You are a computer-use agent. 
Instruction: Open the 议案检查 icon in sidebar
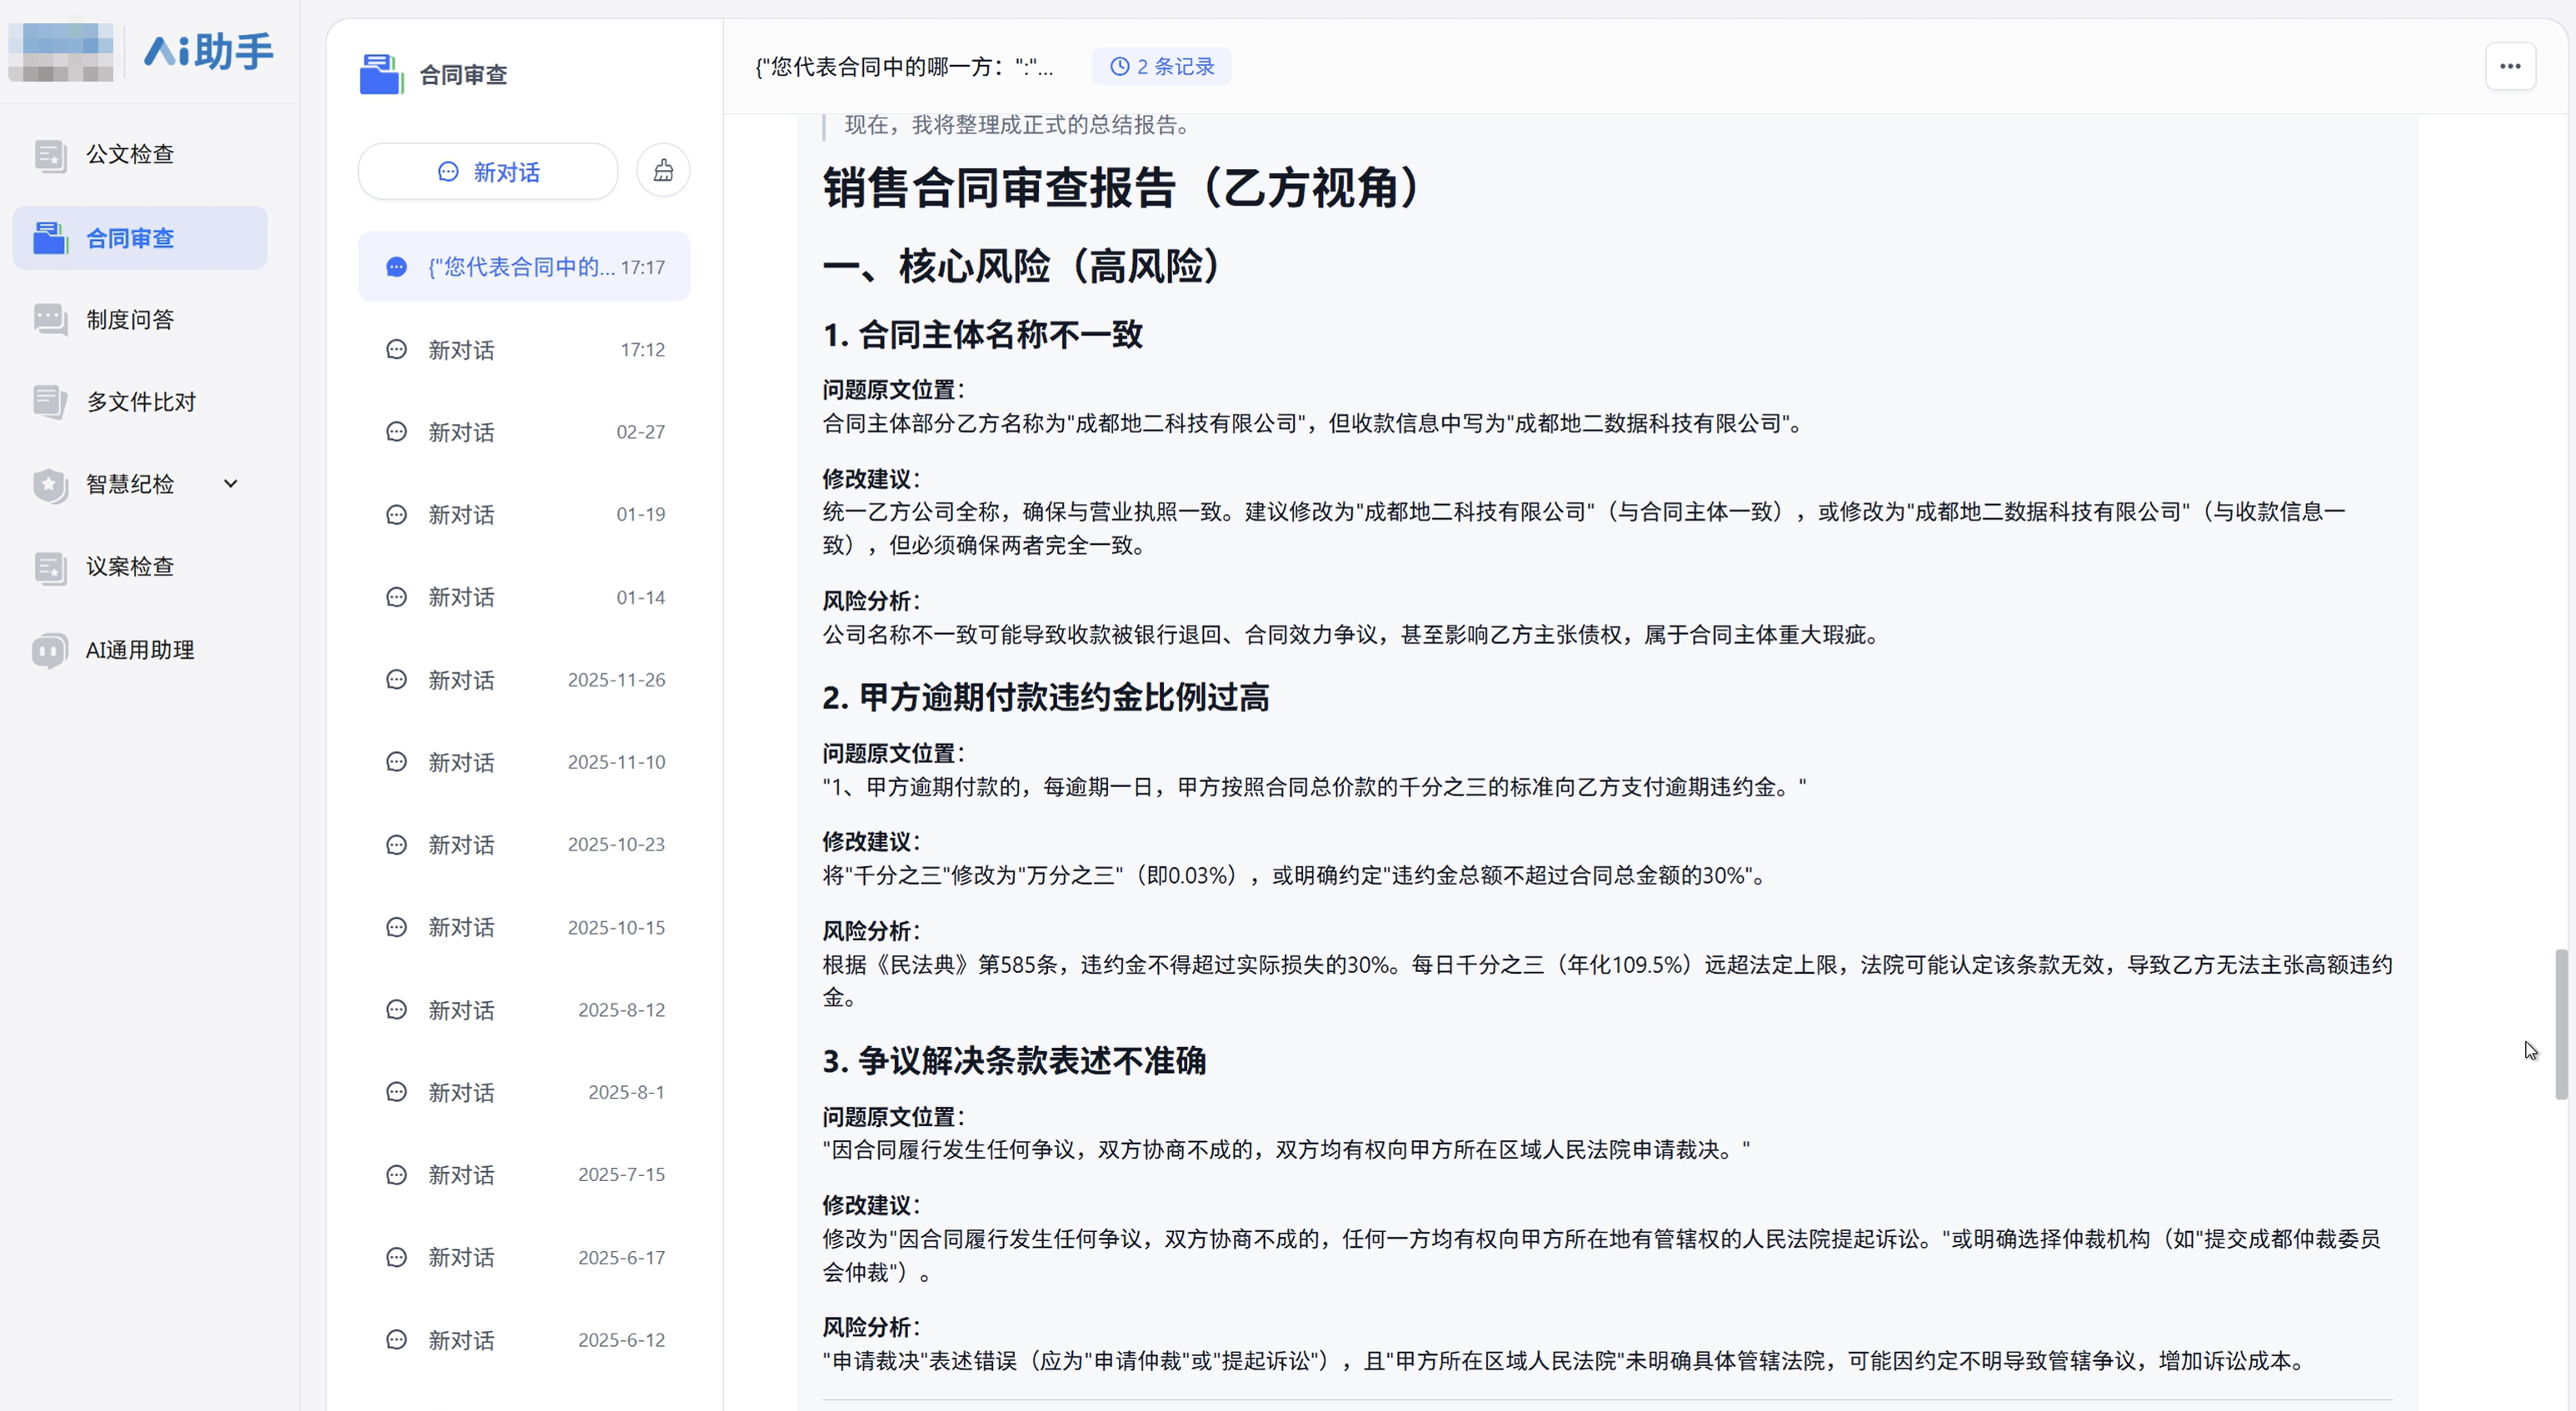pyautogui.click(x=49, y=567)
